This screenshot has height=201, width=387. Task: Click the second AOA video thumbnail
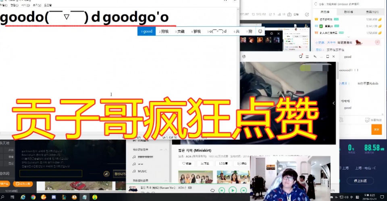tap(233, 177)
